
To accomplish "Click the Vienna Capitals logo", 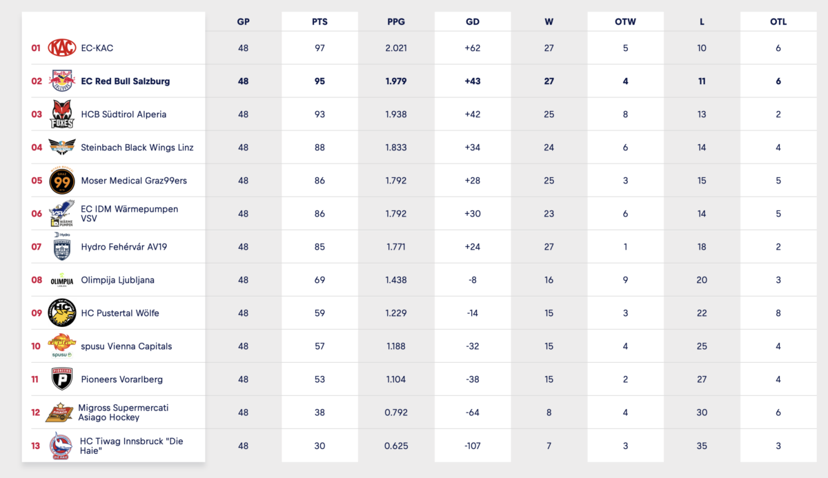I will pyautogui.click(x=61, y=346).
